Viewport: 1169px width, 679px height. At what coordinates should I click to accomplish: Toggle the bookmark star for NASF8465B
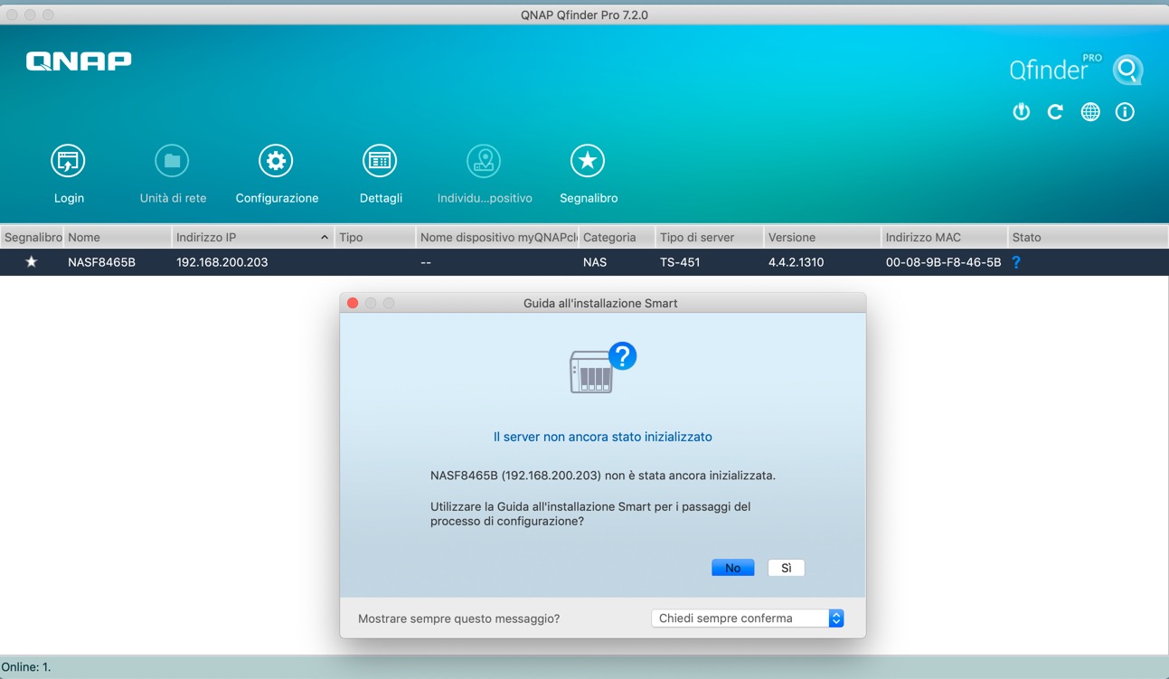tap(32, 262)
